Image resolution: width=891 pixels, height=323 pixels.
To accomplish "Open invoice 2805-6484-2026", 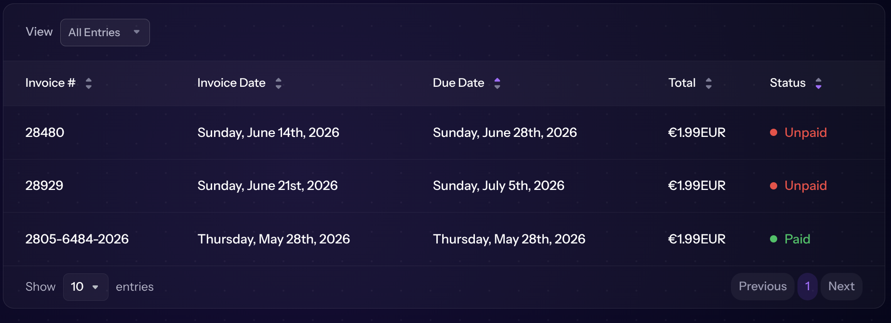I will [x=77, y=239].
